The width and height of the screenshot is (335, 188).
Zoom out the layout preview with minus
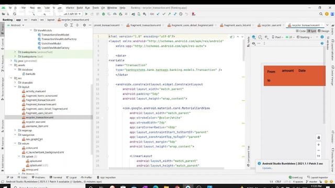click(319, 150)
